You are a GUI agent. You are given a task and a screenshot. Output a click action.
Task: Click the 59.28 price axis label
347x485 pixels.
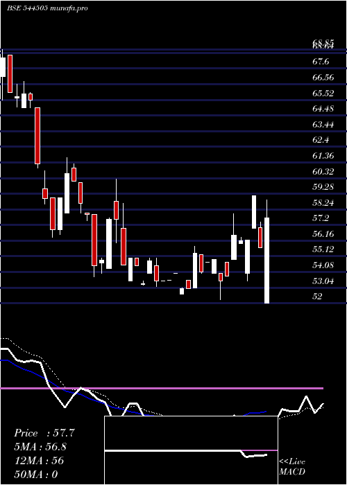click(323, 187)
